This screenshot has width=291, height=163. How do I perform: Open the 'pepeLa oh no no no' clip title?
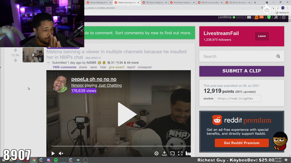click(94, 79)
